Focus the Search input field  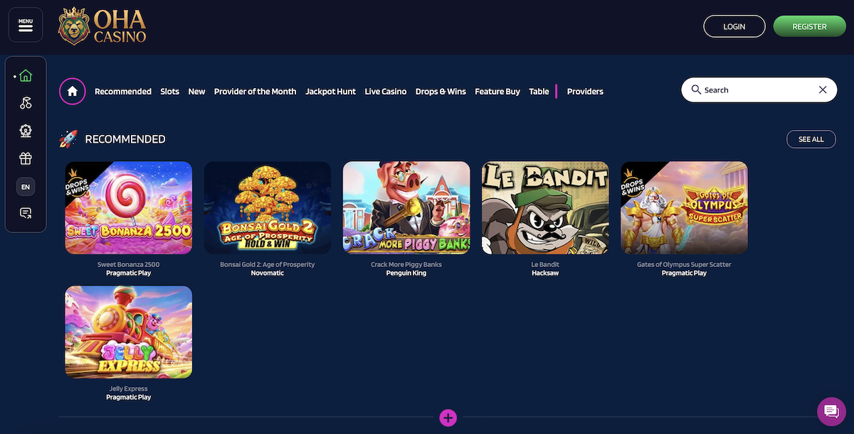pos(759,90)
